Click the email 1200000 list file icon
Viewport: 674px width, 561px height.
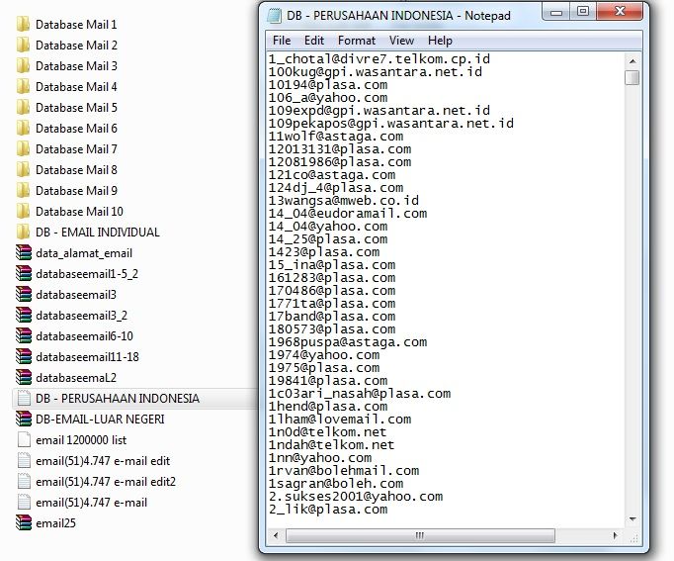[x=24, y=439]
